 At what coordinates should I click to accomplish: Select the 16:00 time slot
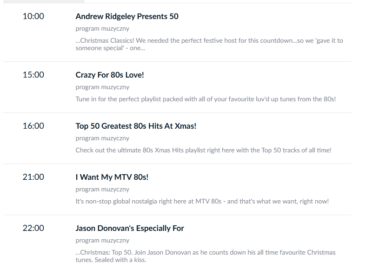[33, 126]
